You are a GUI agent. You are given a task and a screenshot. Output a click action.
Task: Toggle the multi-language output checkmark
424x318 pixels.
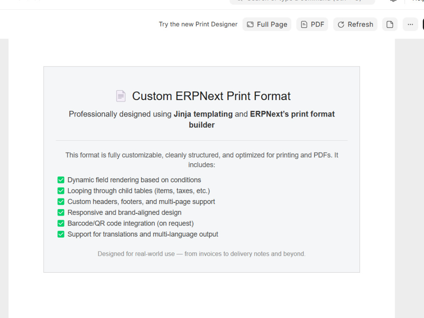(61, 234)
